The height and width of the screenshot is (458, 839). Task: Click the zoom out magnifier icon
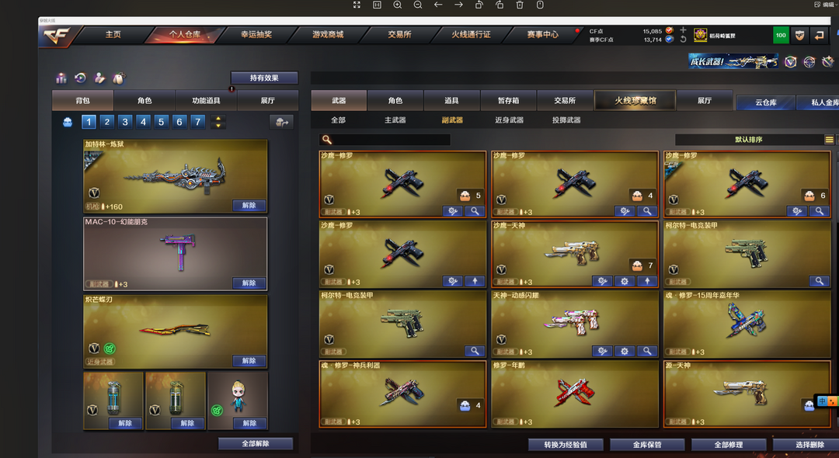tap(418, 5)
